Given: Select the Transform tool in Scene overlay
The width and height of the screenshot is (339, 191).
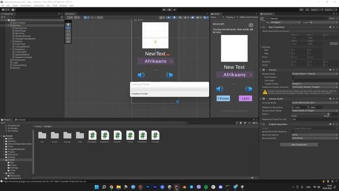Looking at the screenshot, I should [68, 41].
